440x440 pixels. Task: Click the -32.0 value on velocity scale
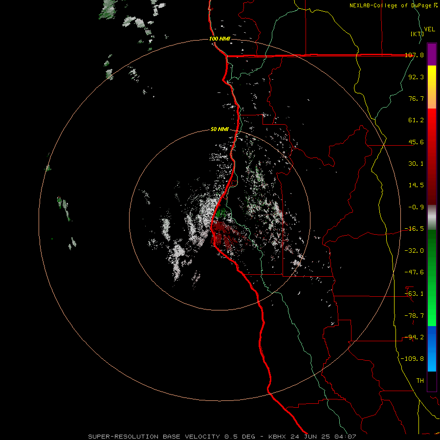point(415,251)
